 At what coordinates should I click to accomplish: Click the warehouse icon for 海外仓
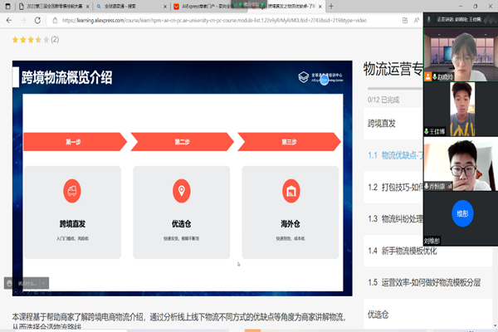[290, 191]
